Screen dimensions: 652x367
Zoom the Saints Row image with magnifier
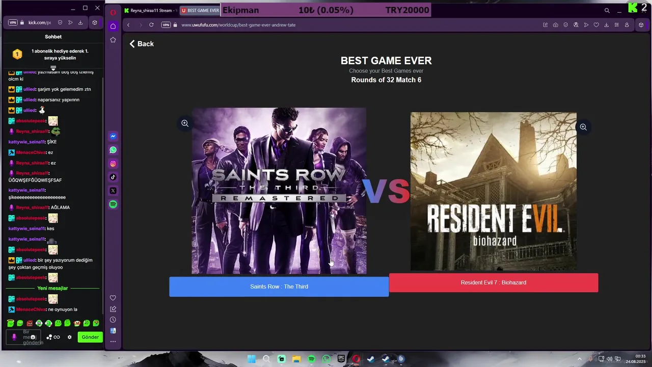(185, 123)
